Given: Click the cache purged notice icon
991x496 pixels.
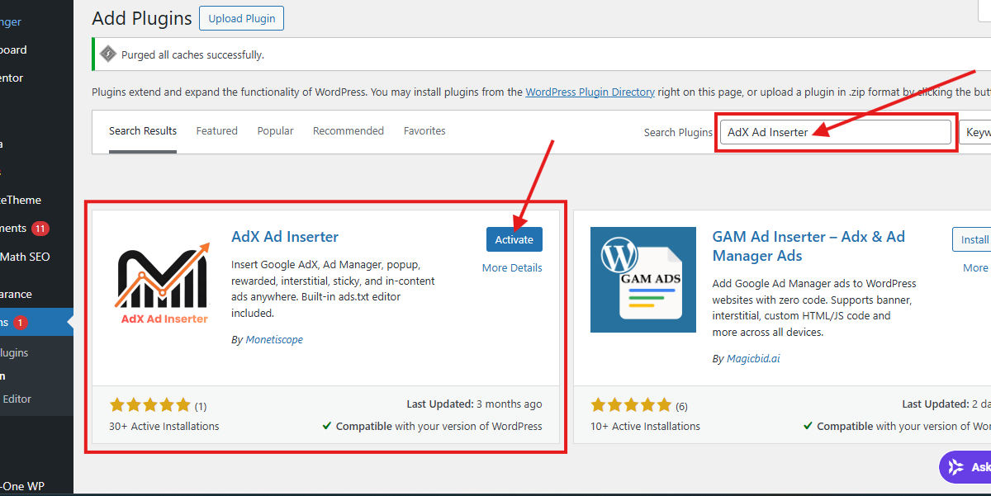Looking at the screenshot, I should tap(108, 54).
